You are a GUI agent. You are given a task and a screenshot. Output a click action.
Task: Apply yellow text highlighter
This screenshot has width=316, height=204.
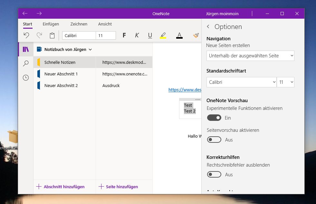point(163,35)
